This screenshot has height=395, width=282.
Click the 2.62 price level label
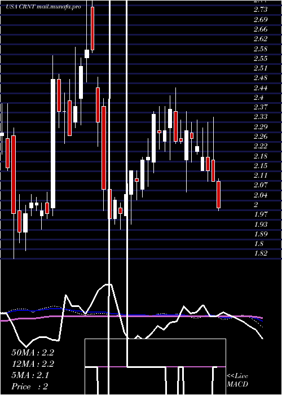261,39
